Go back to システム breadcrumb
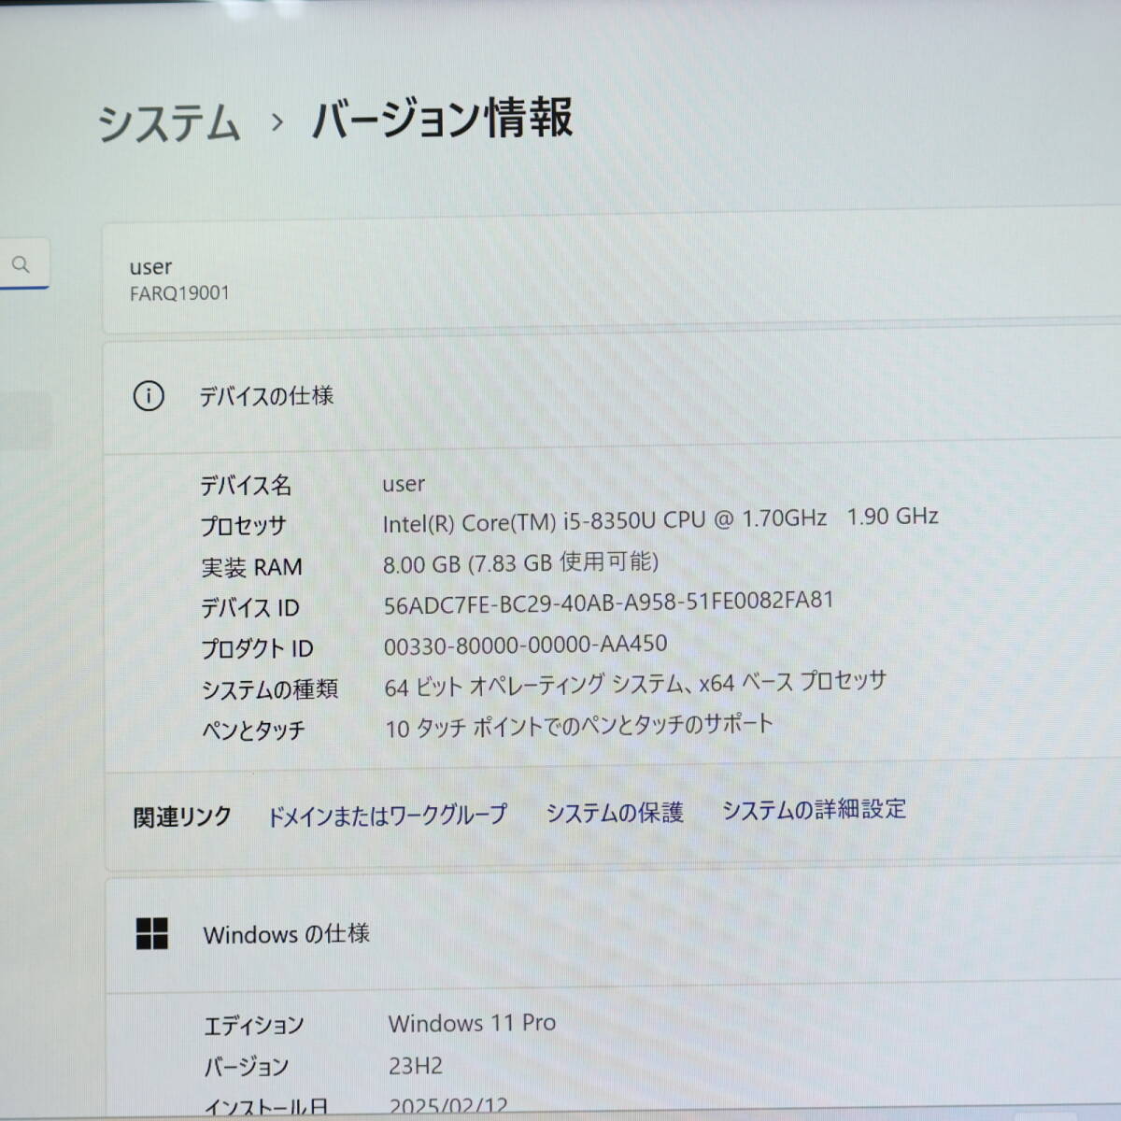This screenshot has height=1121, width=1121. click(x=169, y=123)
